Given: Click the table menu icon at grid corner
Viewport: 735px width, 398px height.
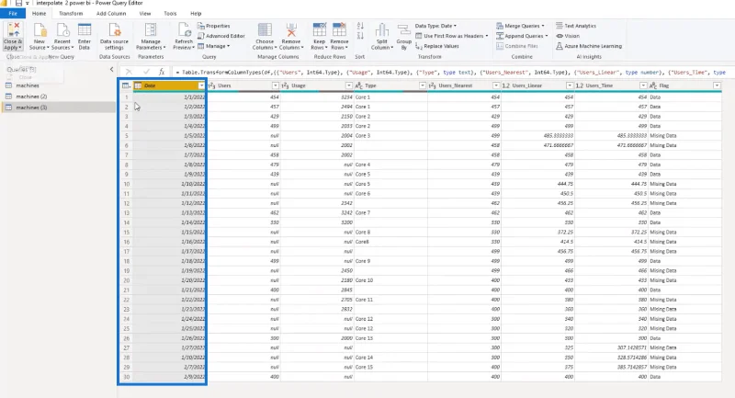Looking at the screenshot, I should pos(126,85).
